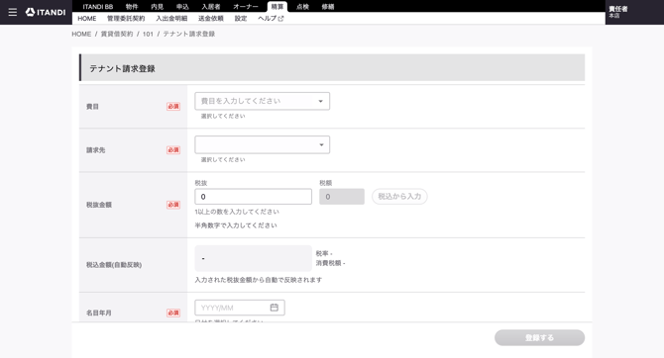
Task: Switch to the 内見 tab
Action: [x=158, y=7]
